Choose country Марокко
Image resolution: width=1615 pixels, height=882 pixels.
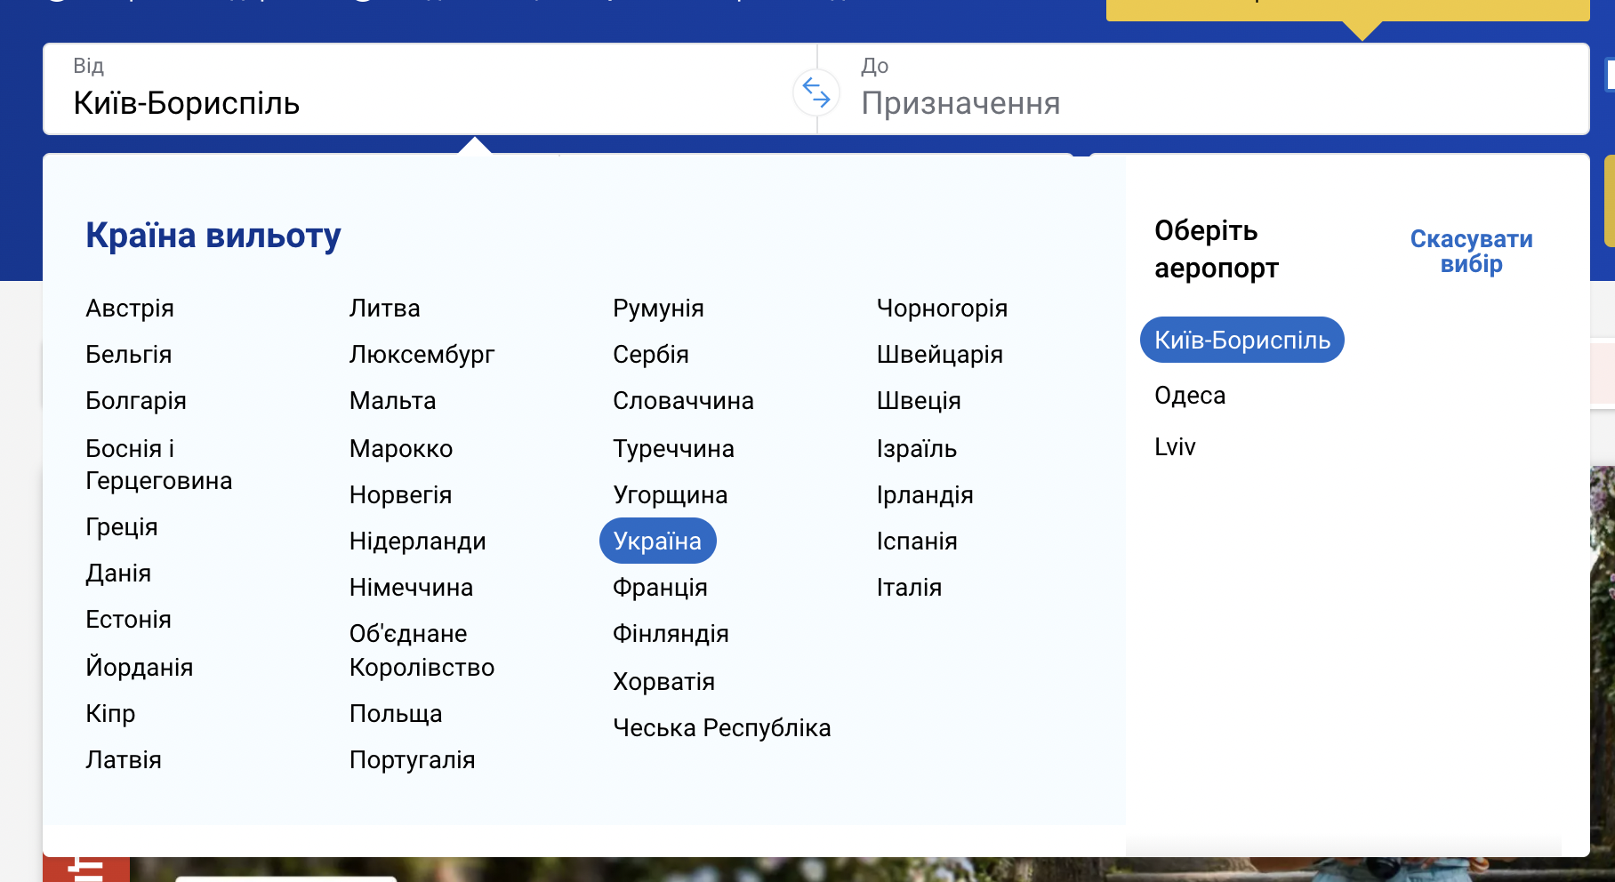401,449
